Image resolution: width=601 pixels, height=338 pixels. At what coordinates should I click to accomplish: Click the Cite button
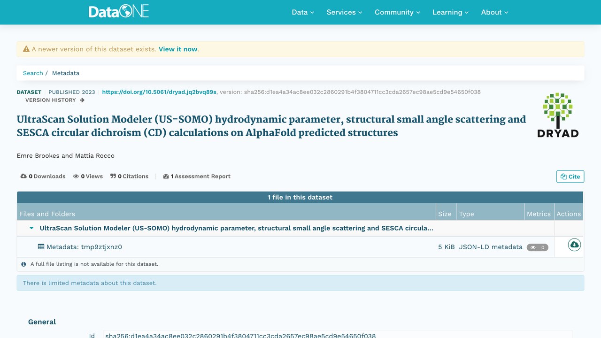[x=570, y=177]
